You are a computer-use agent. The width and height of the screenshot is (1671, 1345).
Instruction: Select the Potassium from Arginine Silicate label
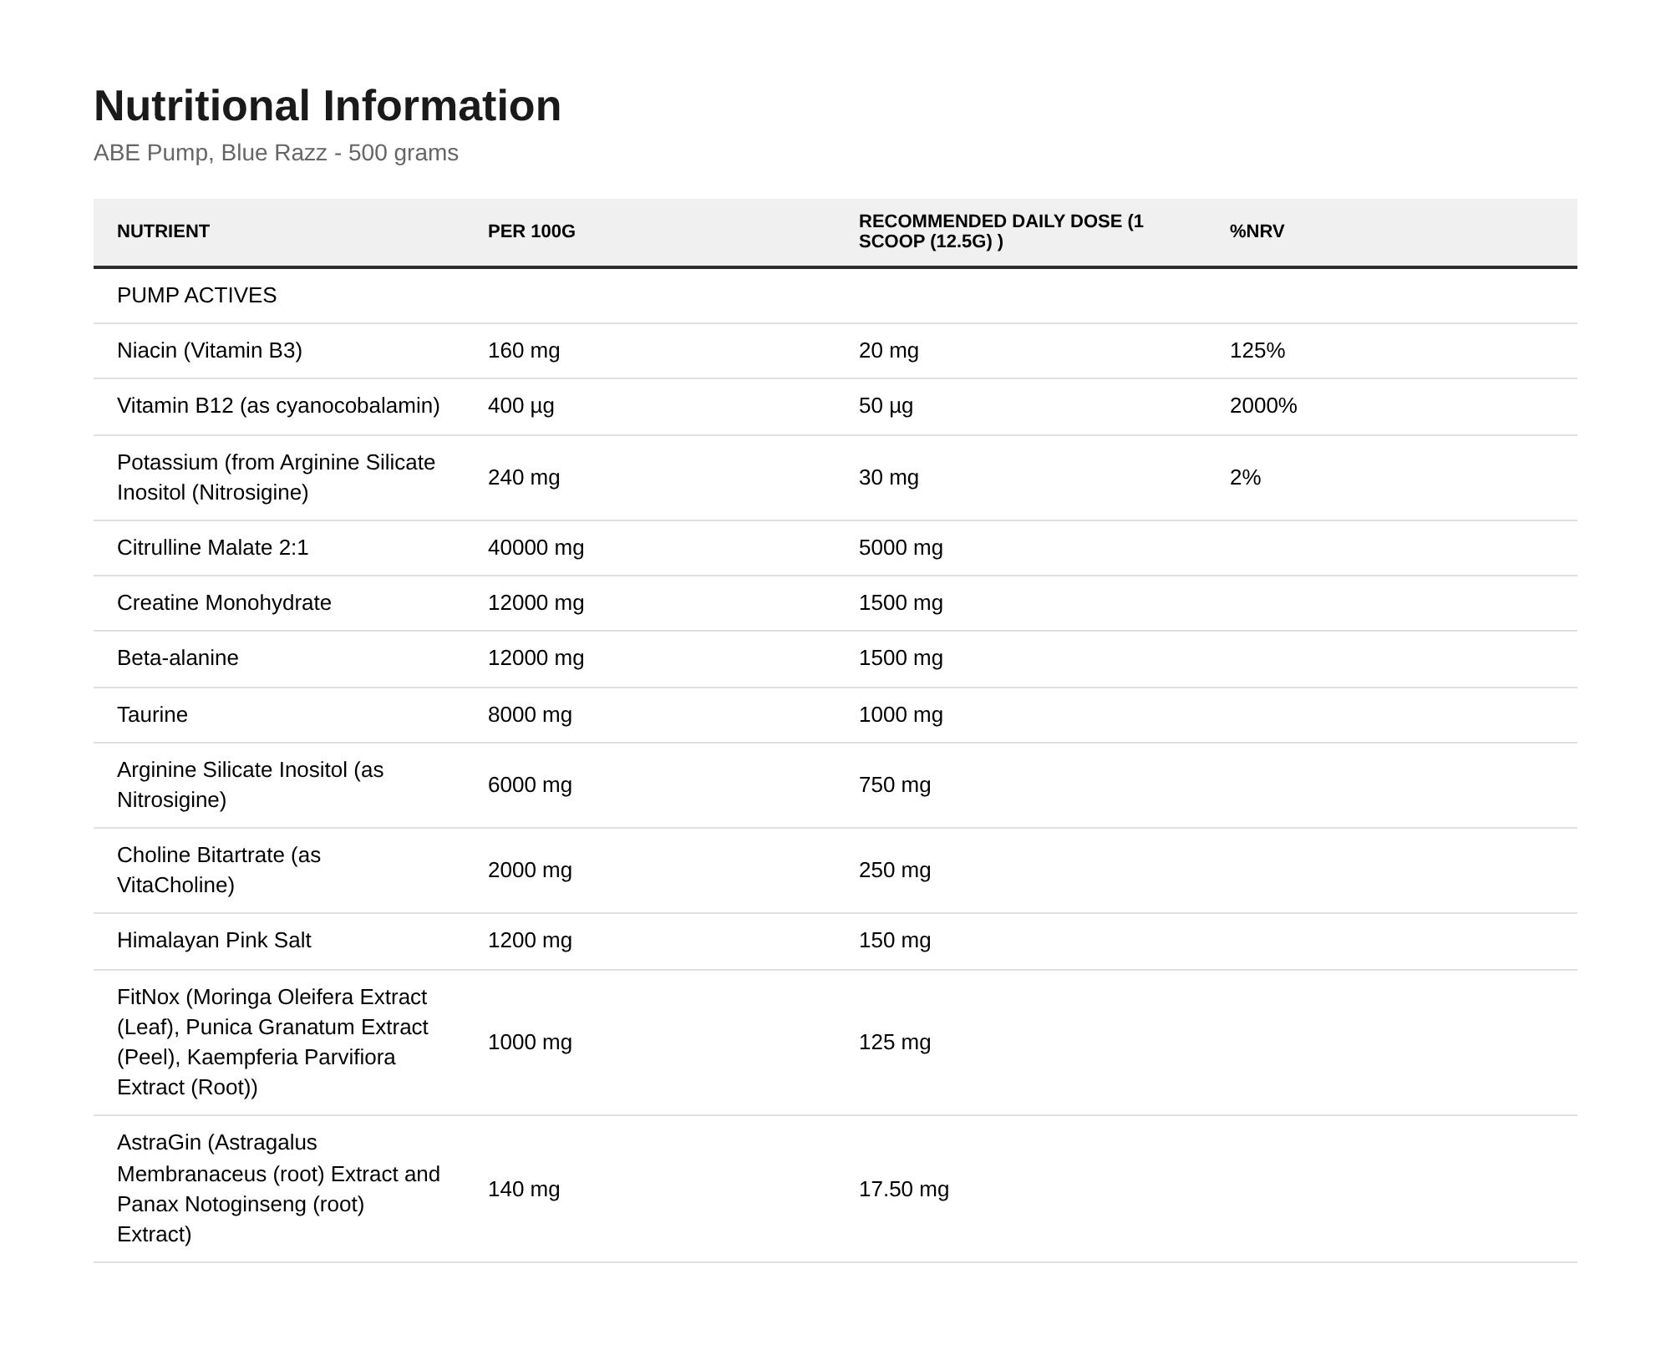click(x=276, y=478)
